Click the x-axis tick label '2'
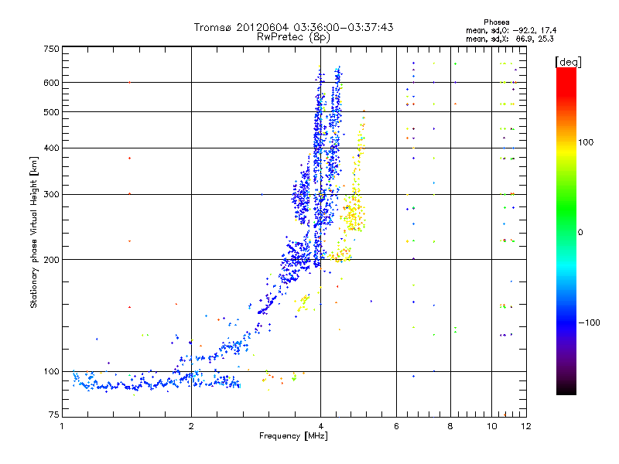 tap(191, 426)
